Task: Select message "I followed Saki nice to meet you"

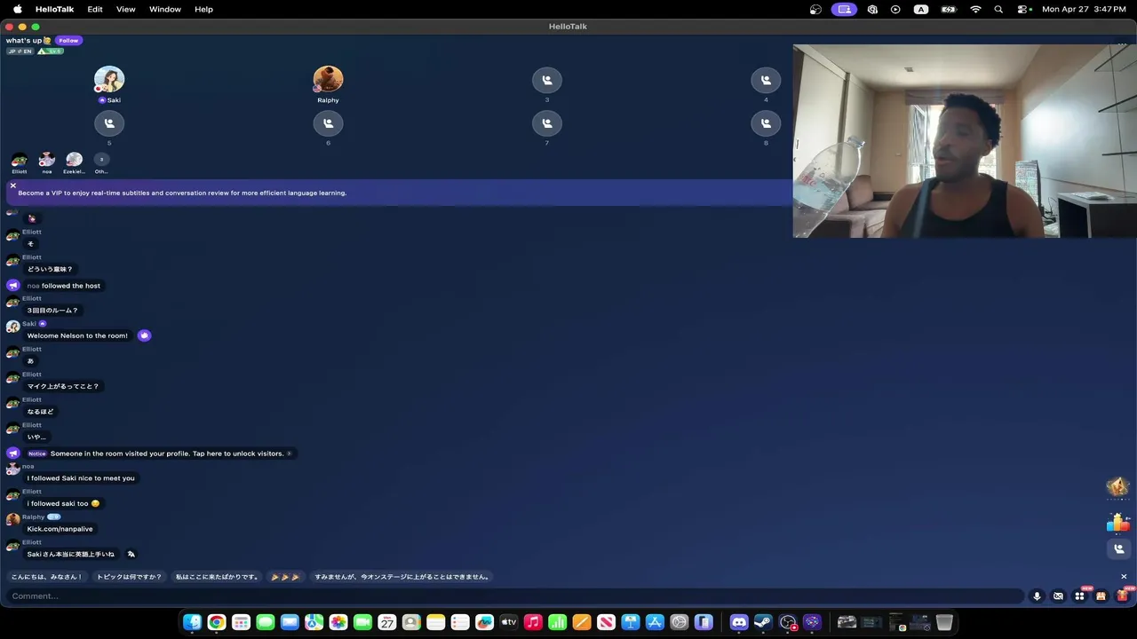Action: point(81,478)
